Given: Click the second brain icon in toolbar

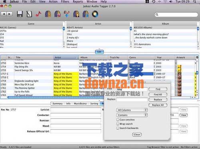Looking at the screenshot, I should (57, 14).
